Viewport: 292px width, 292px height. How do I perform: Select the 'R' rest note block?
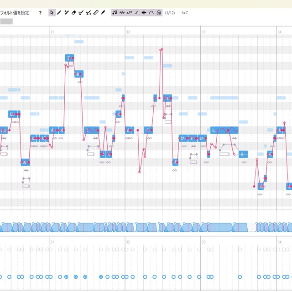click(x=242, y=154)
